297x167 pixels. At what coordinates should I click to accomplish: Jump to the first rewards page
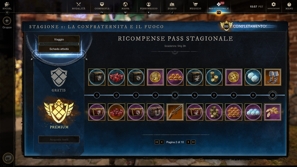click(x=157, y=142)
